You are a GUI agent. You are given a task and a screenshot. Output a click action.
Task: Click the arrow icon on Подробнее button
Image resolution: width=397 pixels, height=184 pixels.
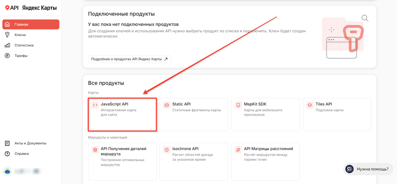click(x=166, y=59)
